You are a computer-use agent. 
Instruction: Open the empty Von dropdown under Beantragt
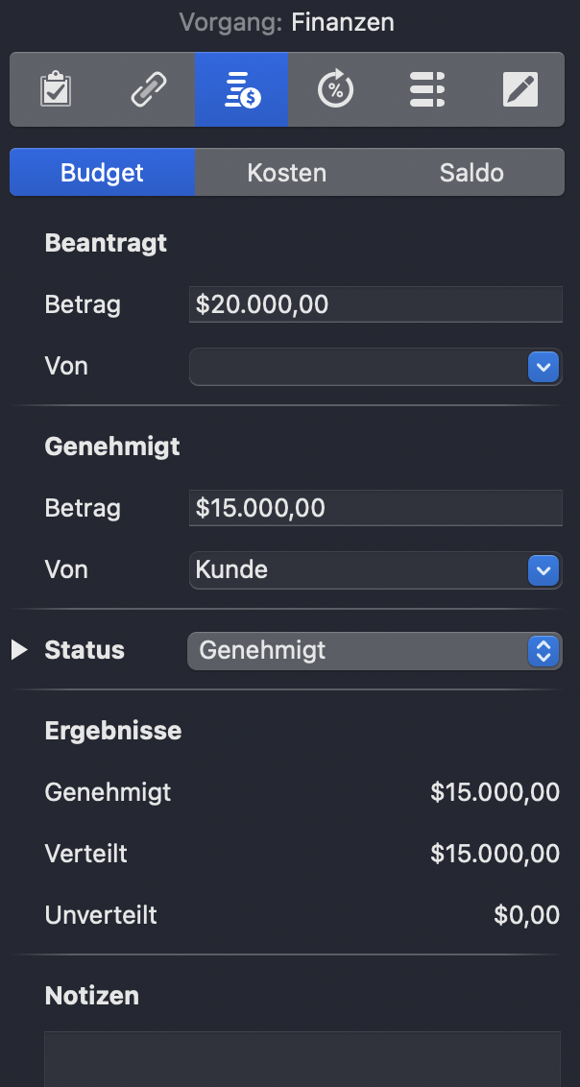point(365,367)
